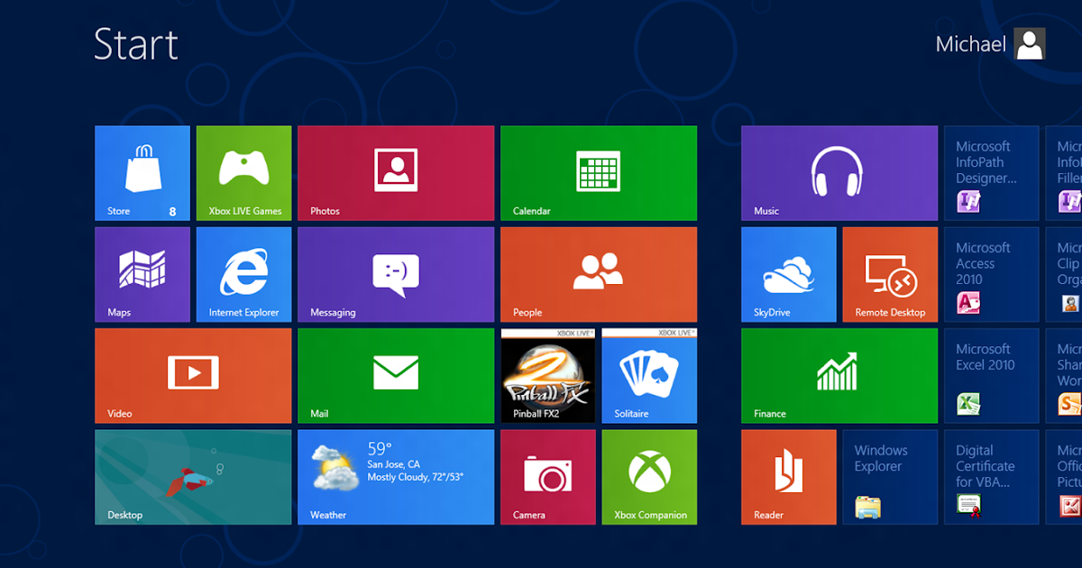Click the Michael user account
The width and height of the screenshot is (1082, 568).
(989, 43)
